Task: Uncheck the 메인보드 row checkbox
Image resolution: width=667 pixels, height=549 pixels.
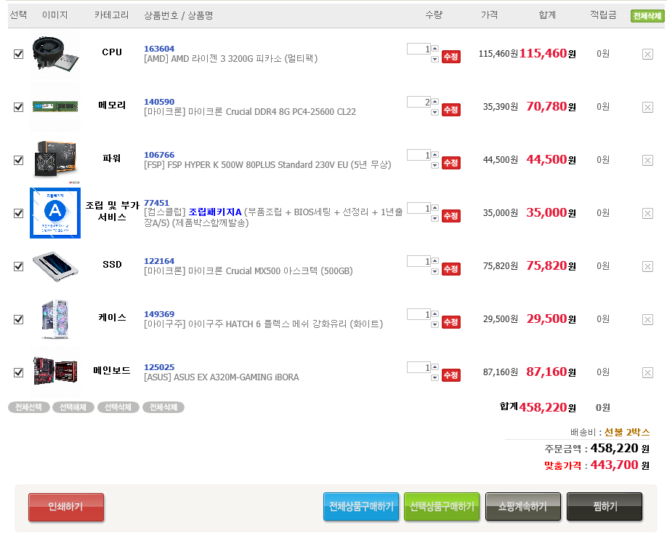Action: click(x=18, y=373)
